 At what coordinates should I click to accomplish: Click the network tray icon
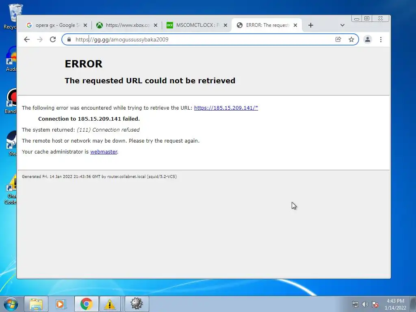355,304
